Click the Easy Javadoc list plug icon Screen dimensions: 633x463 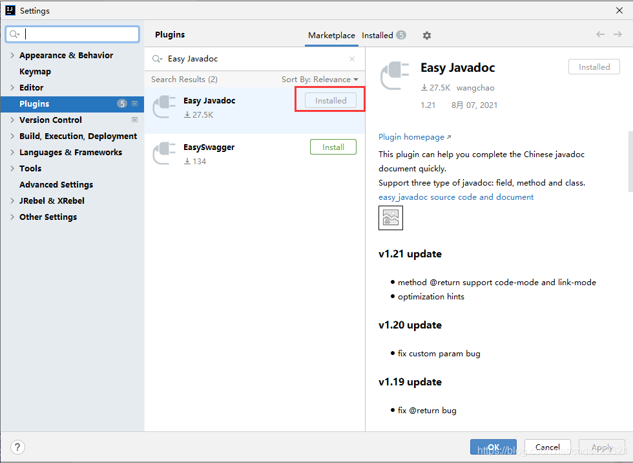pyautogui.click(x=164, y=106)
